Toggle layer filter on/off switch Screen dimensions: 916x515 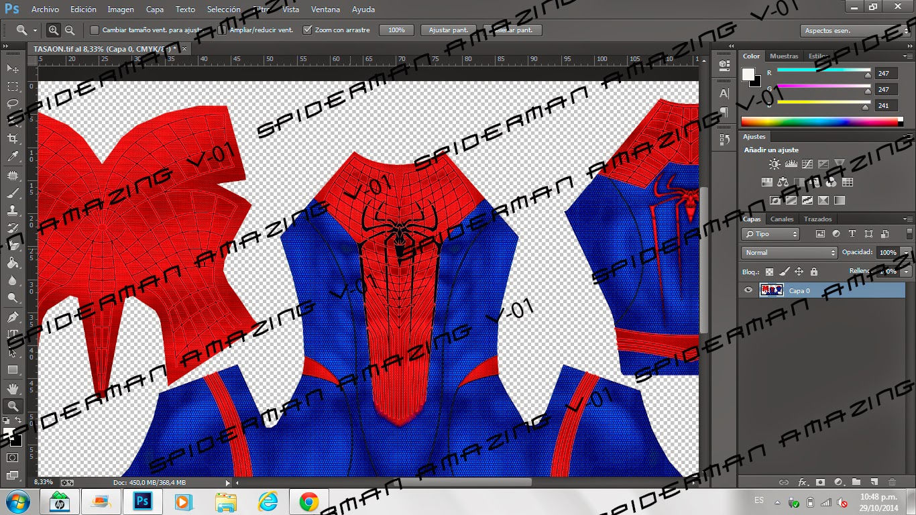coord(910,233)
